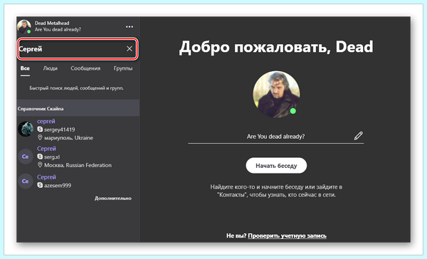This screenshot has height=259, width=427.
Task: Click the Справочник Скайпа section header
Action: (x=78, y=108)
